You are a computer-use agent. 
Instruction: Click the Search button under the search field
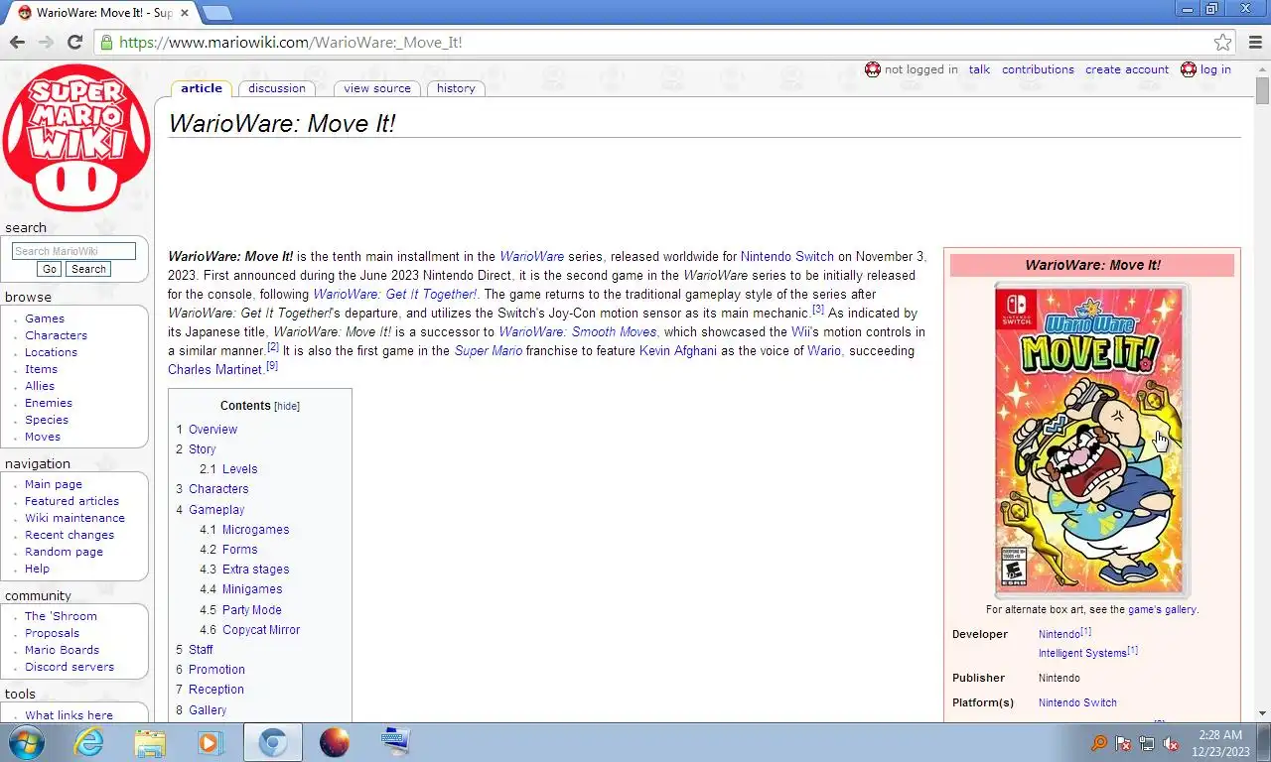pos(88,269)
